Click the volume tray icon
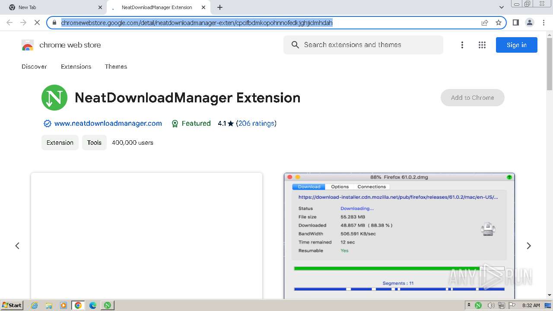The height and width of the screenshot is (311, 553). pos(491,305)
